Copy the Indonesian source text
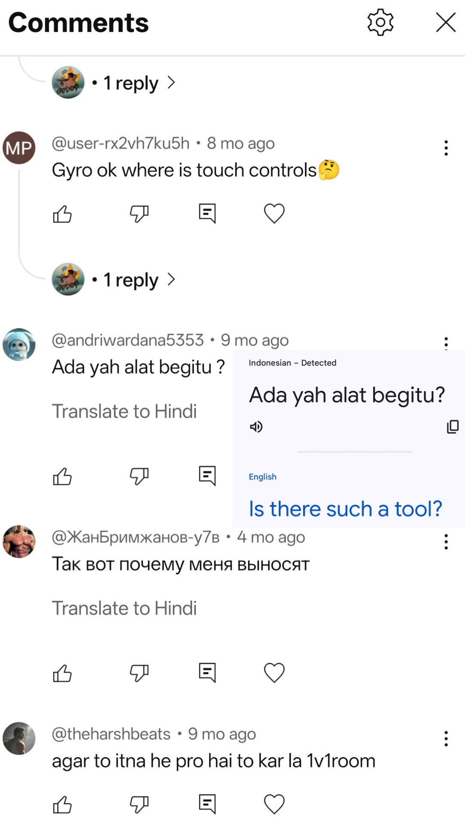The width and height of the screenshot is (465, 827). (453, 427)
